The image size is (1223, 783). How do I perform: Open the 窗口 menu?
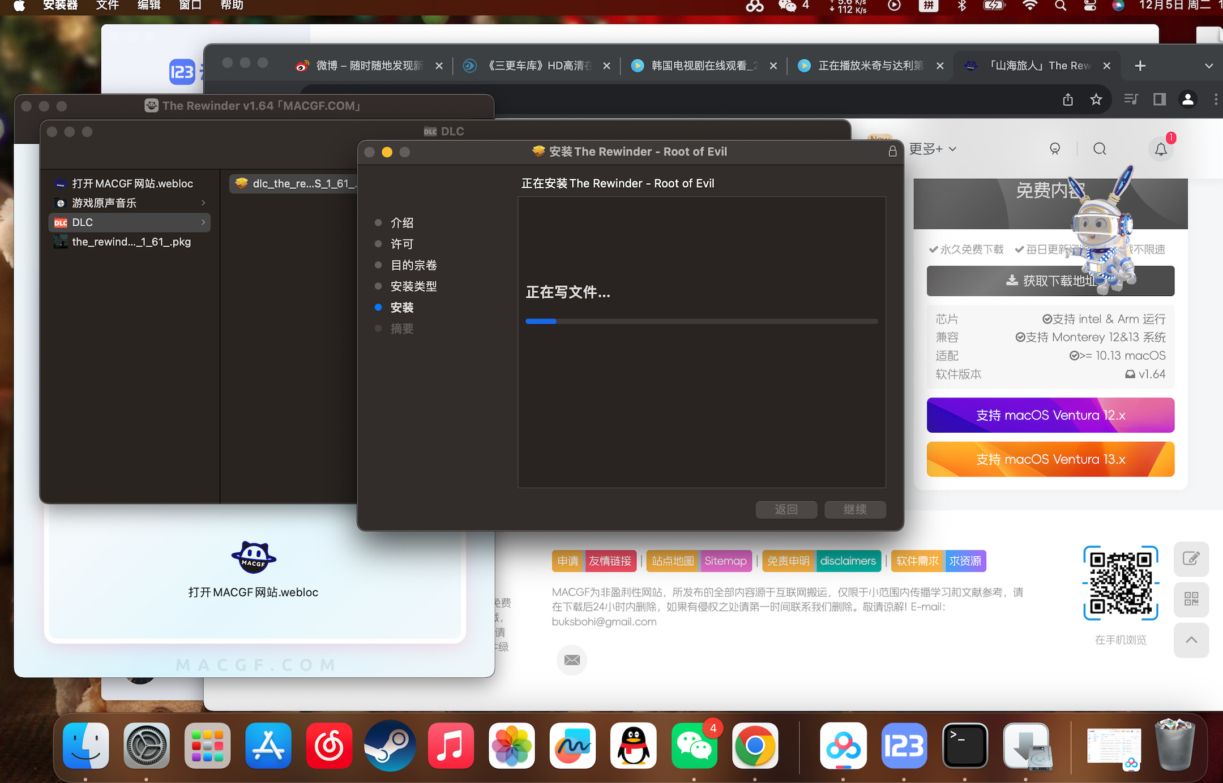tap(190, 6)
